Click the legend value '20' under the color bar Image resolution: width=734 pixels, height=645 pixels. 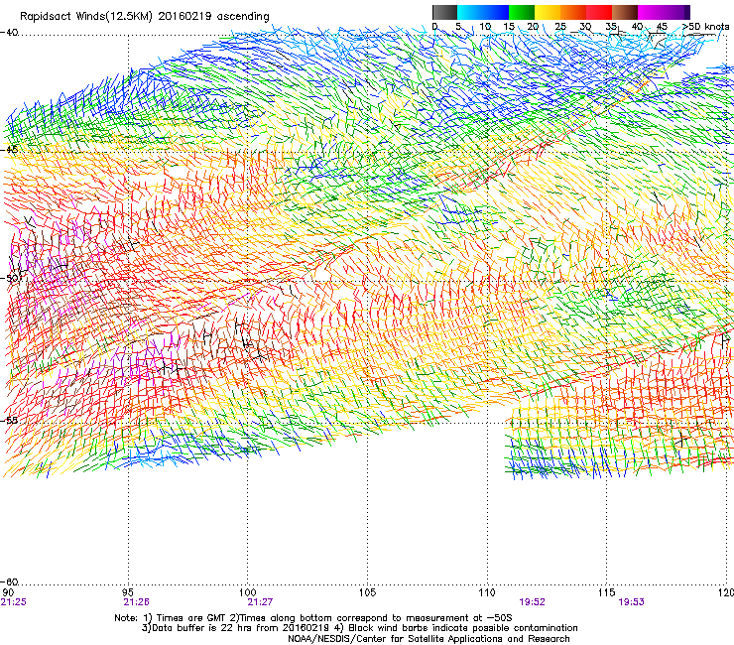(x=533, y=27)
